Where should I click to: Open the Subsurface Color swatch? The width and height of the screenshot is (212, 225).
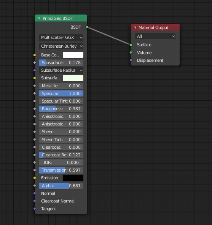(x=73, y=78)
